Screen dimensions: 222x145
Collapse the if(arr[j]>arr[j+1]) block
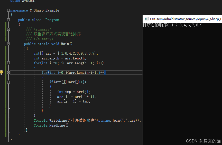(8, 82)
